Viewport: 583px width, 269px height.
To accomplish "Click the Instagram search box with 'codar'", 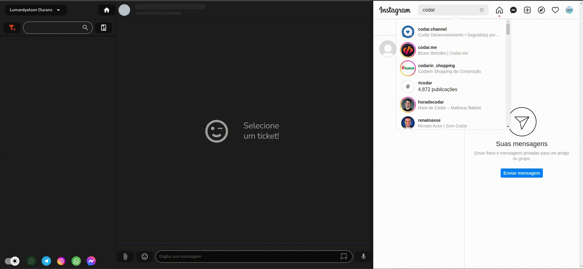I will coord(453,10).
